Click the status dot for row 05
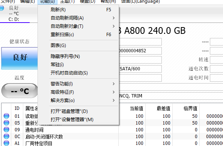This screenshot has height=146, width=223. tap(6, 123)
